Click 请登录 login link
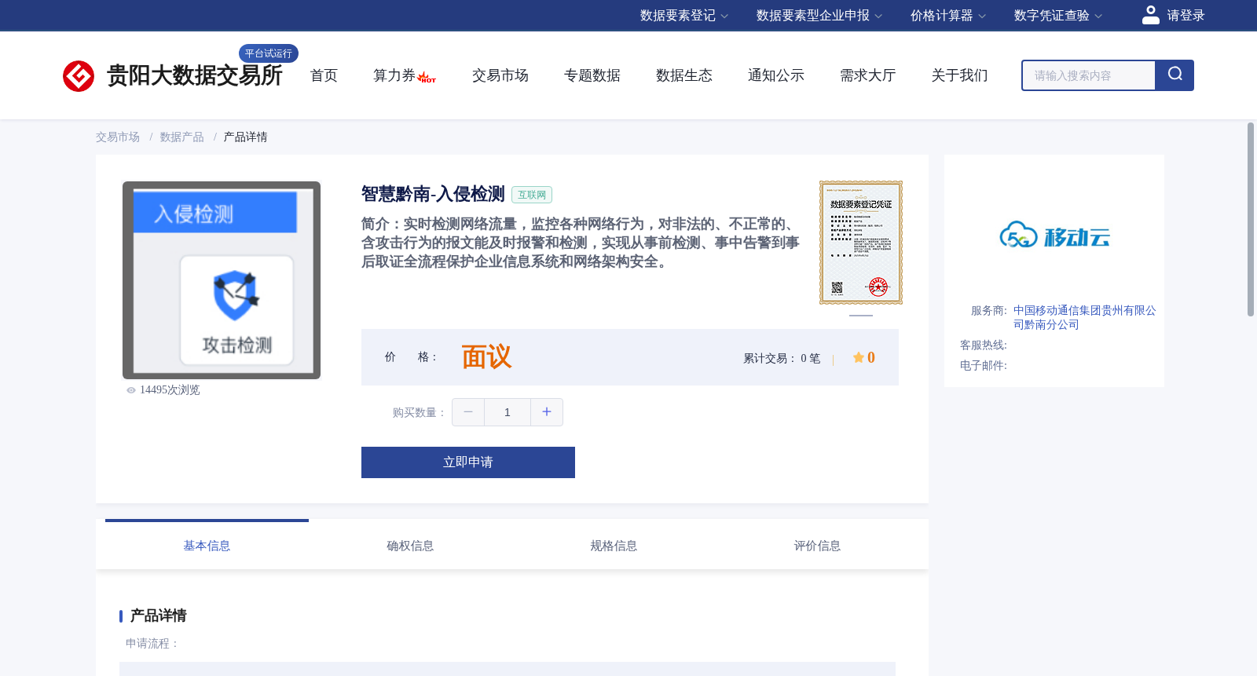This screenshot has width=1257, height=676. (1186, 16)
